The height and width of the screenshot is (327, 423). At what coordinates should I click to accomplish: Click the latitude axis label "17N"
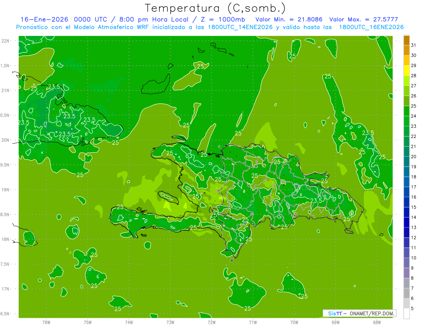[x=6, y=289]
